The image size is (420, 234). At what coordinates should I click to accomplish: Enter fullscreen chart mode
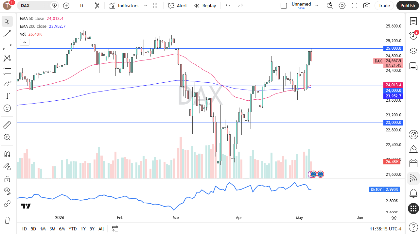355,6
